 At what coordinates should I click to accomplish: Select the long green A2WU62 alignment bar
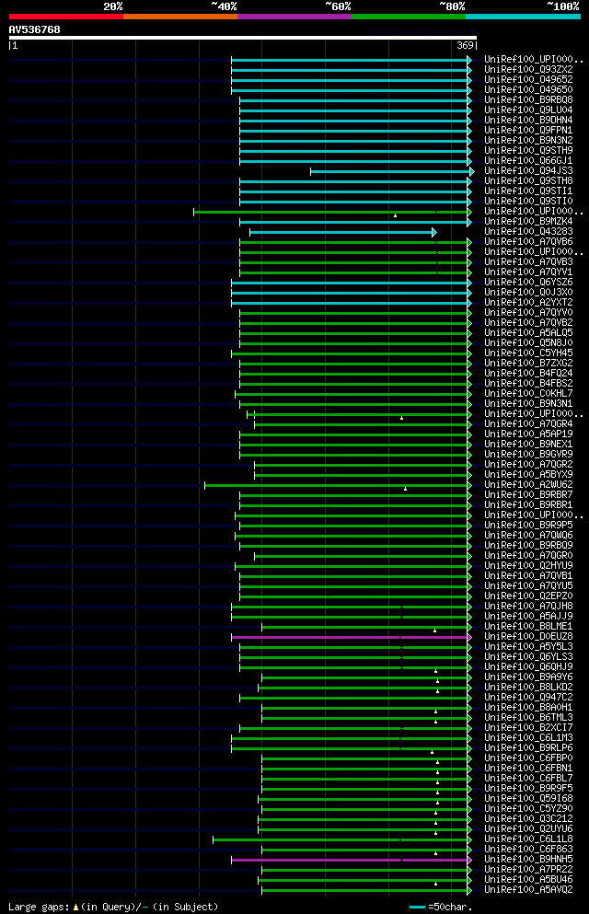click(x=338, y=486)
